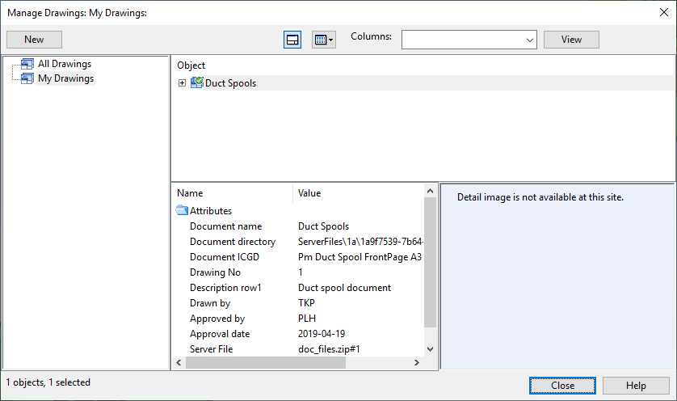Click the value Duct Spools
Viewport: 677px width, 401px height.
(323, 226)
